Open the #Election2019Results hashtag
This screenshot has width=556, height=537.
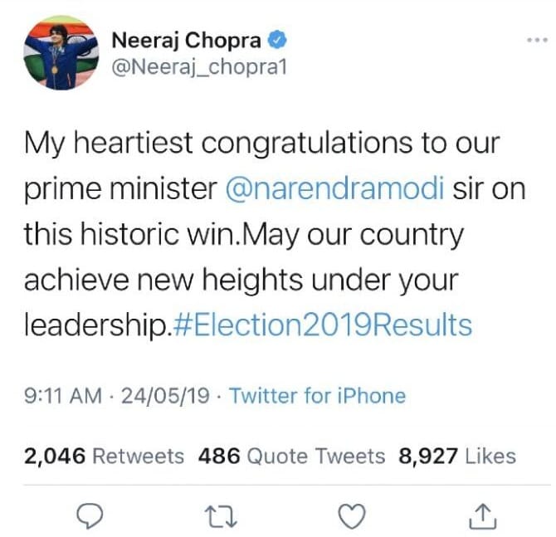coord(323,325)
